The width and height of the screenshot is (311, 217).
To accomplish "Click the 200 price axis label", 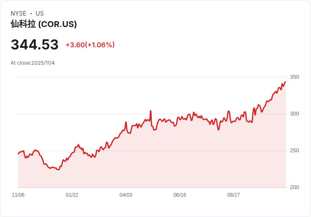I will coord(295,187).
